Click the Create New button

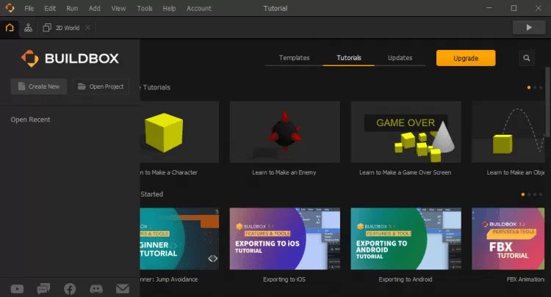(39, 87)
